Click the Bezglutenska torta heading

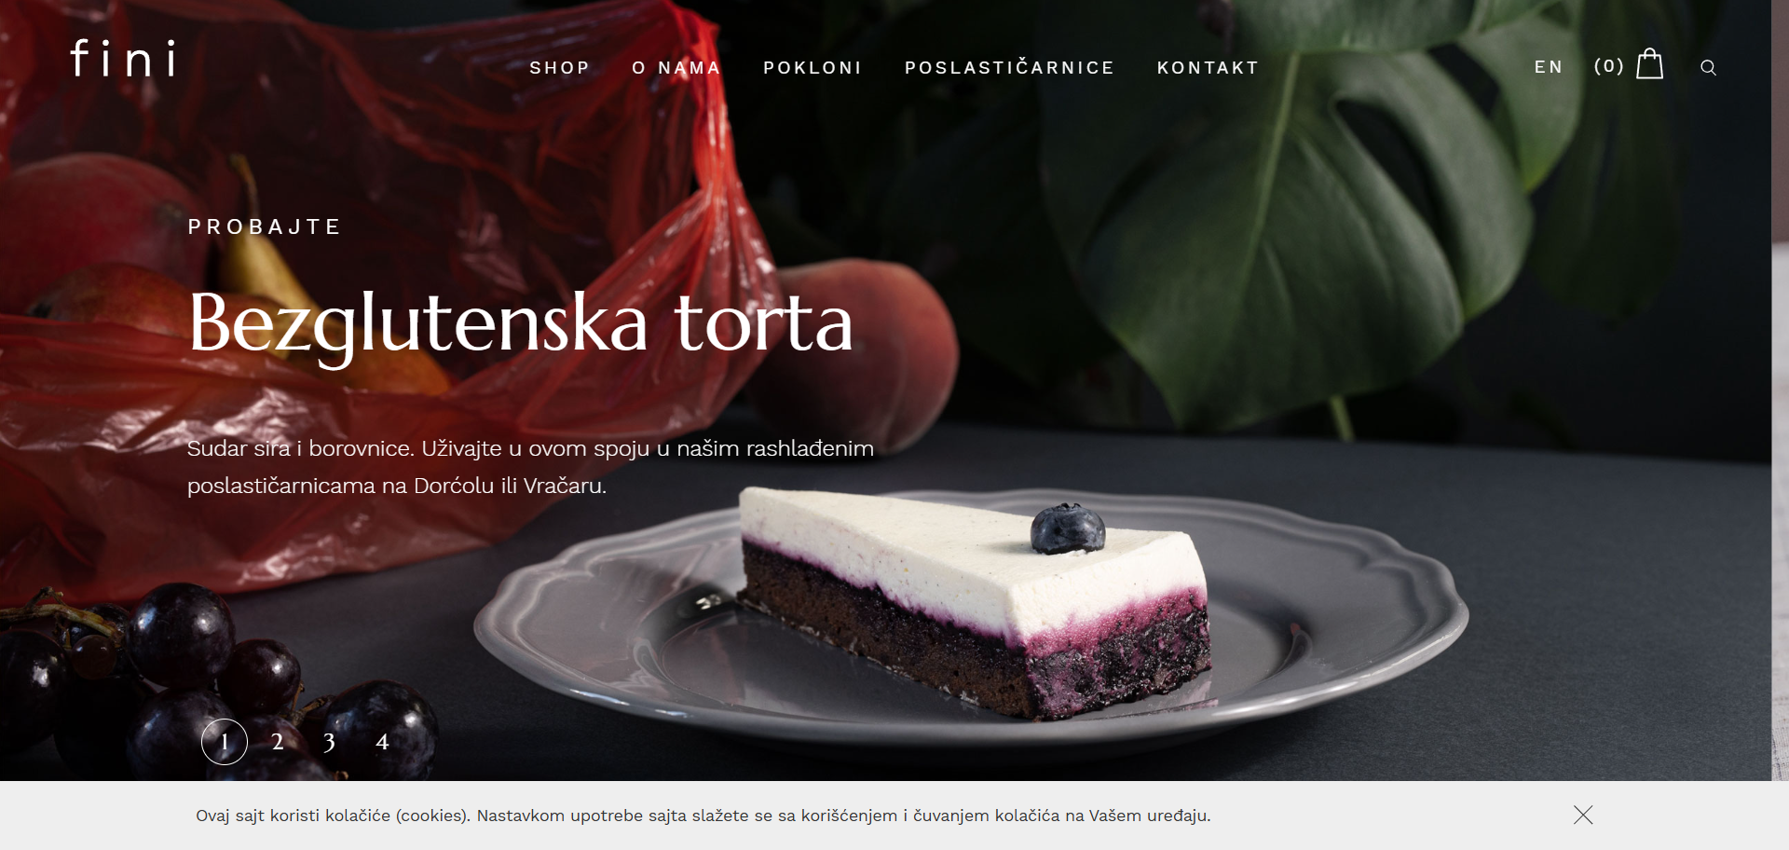point(521,325)
